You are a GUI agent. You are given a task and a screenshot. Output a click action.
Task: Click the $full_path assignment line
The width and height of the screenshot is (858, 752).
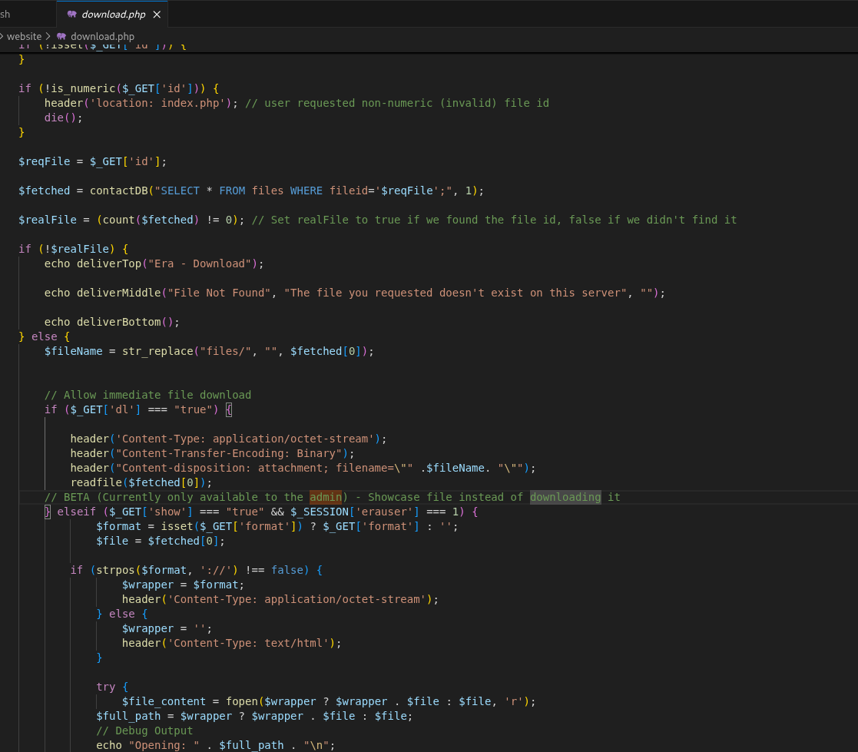[x=254, y=716]
